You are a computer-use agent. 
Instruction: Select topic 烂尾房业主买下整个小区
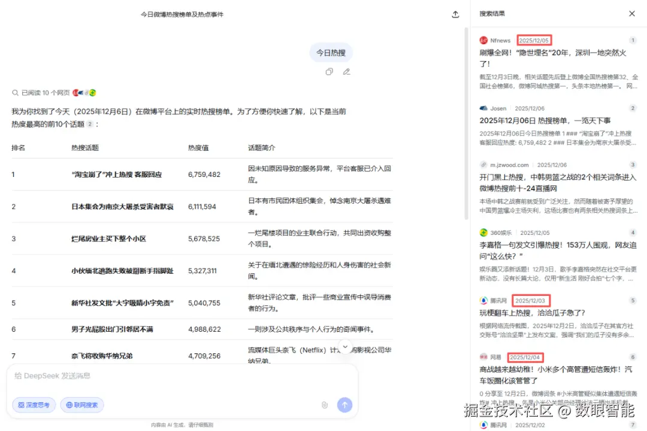click(x=109, y=239)
